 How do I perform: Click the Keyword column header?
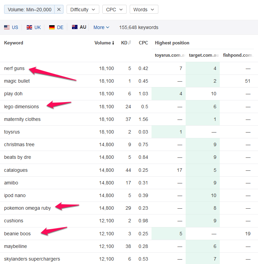tap(14, 43)
